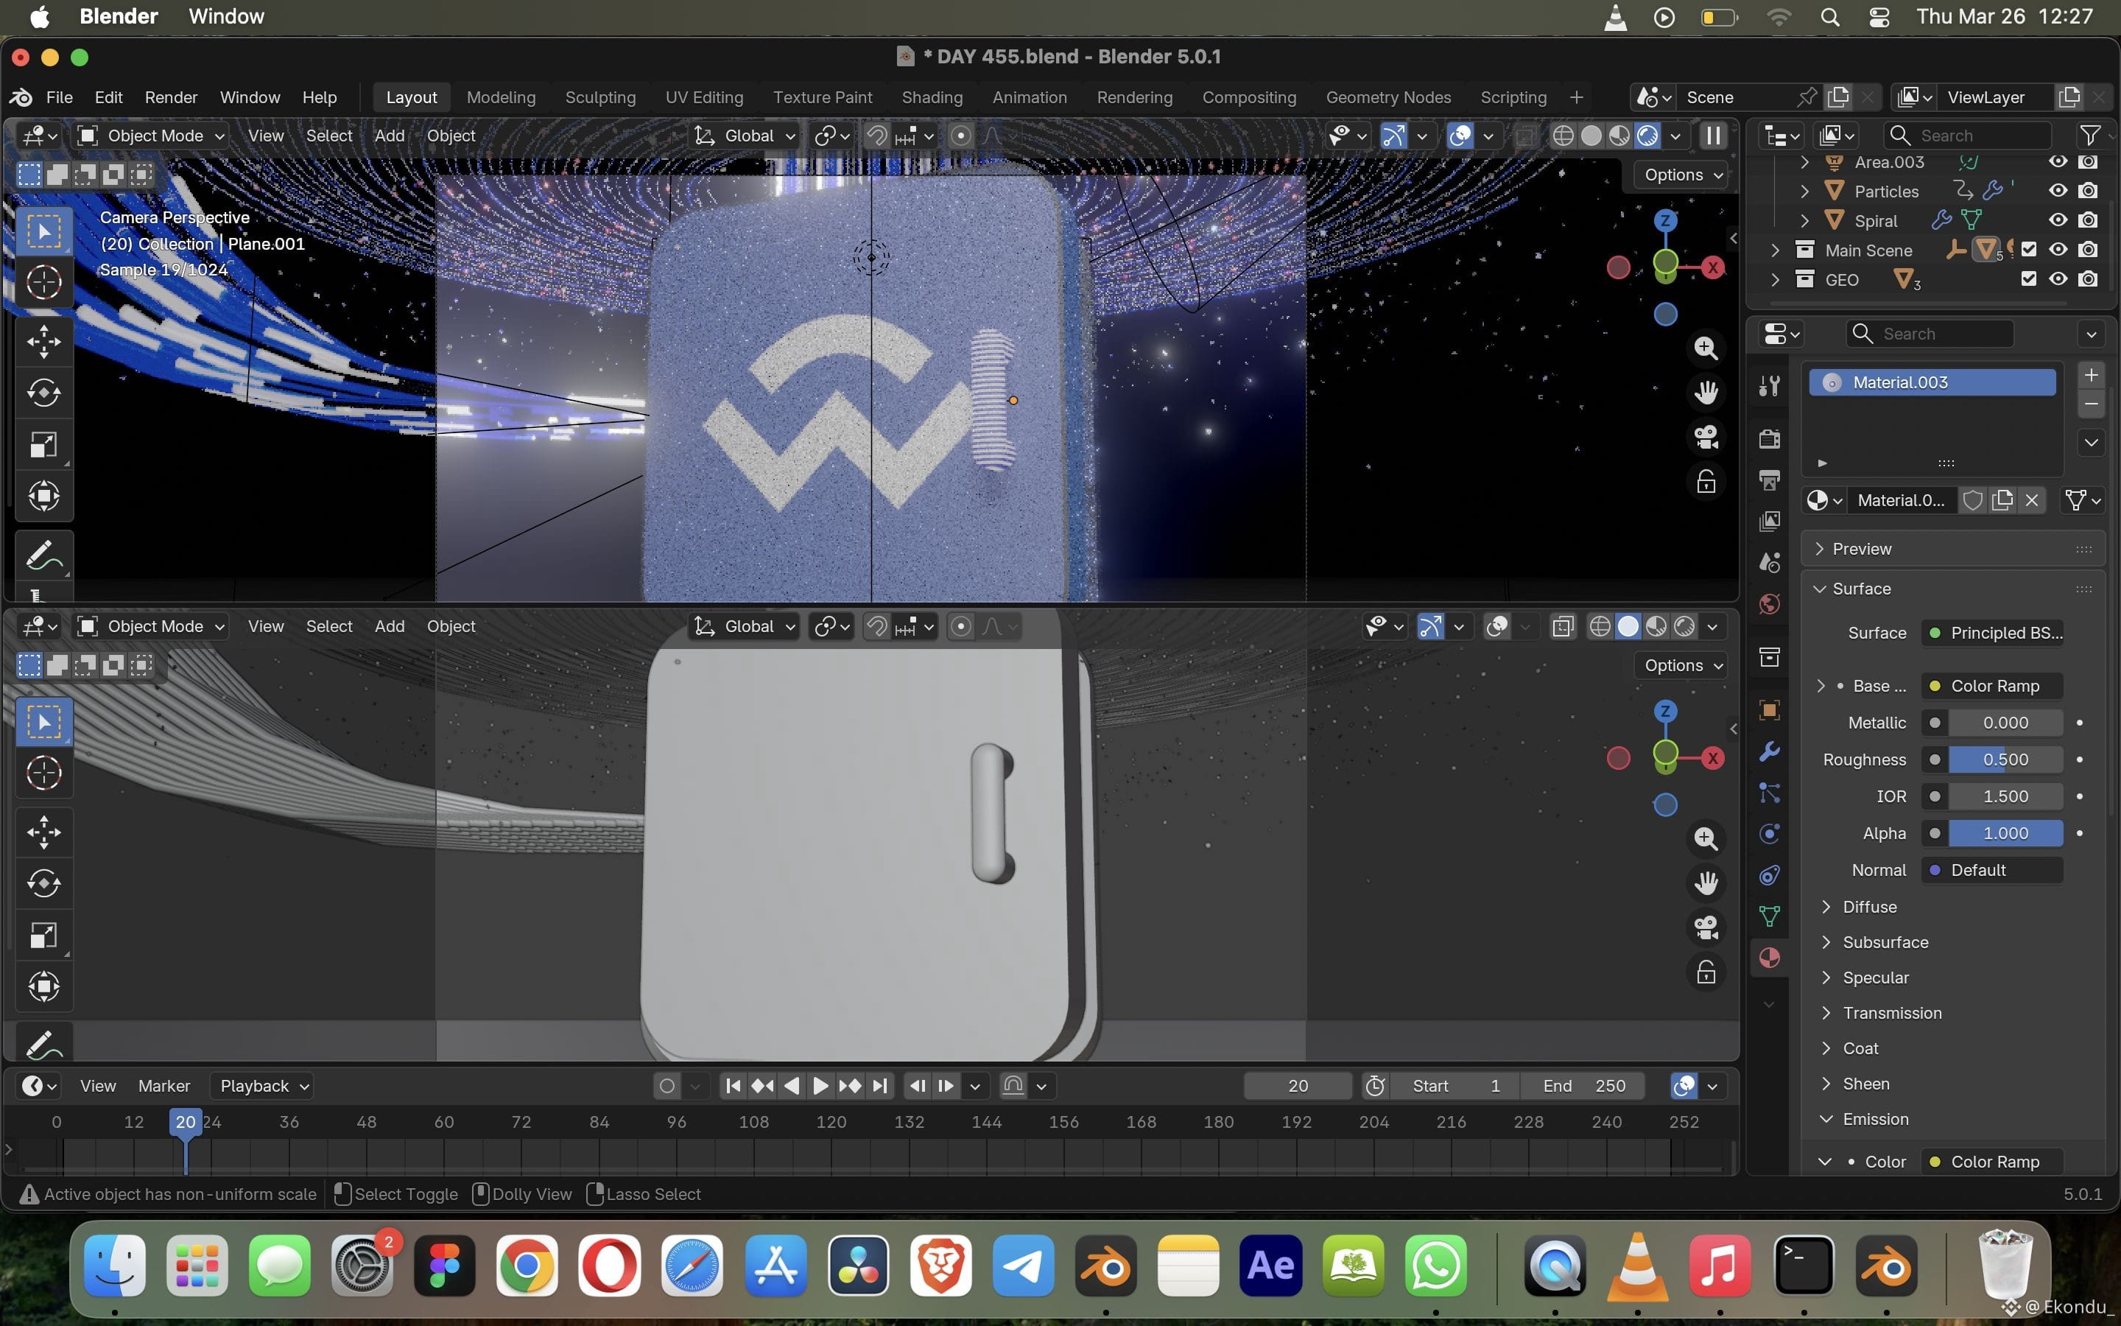The height and width of the screenshot is (1326, 2121).
Task: Open the Physics properties tab
Action: (1770, 833)
